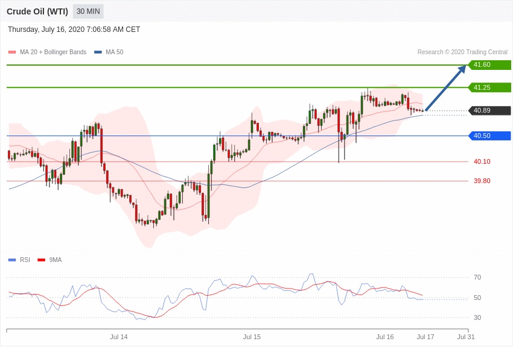513x347 pixels.
Task: Select the Jul 31 time axis label
Action: [465, 337]
